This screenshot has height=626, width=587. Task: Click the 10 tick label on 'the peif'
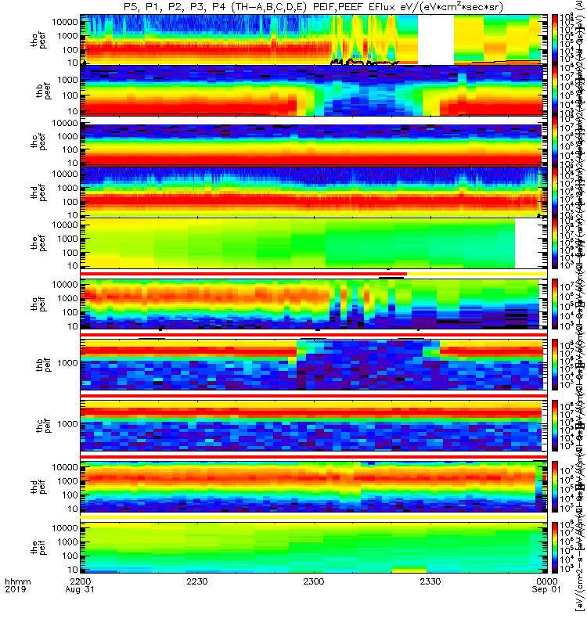coord(72,570)
